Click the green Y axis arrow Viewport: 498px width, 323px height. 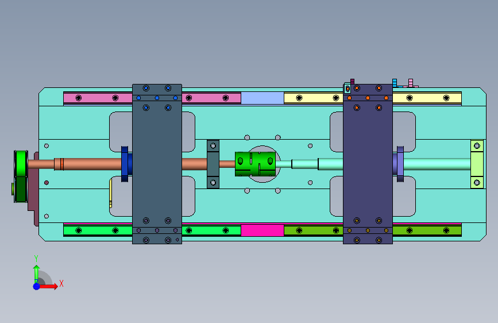click(x=36, y=273)
